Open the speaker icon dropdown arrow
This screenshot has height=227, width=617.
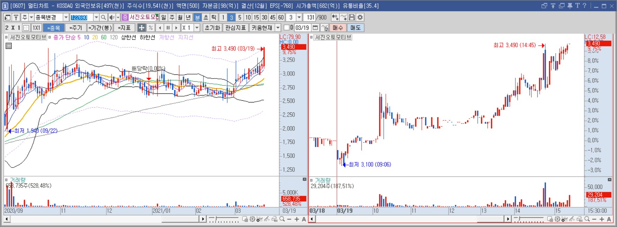tap(118, 17)
